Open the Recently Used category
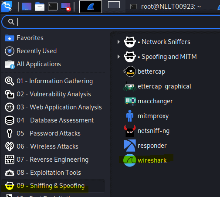This screenshot has width=220, height=197. point(37,51)
